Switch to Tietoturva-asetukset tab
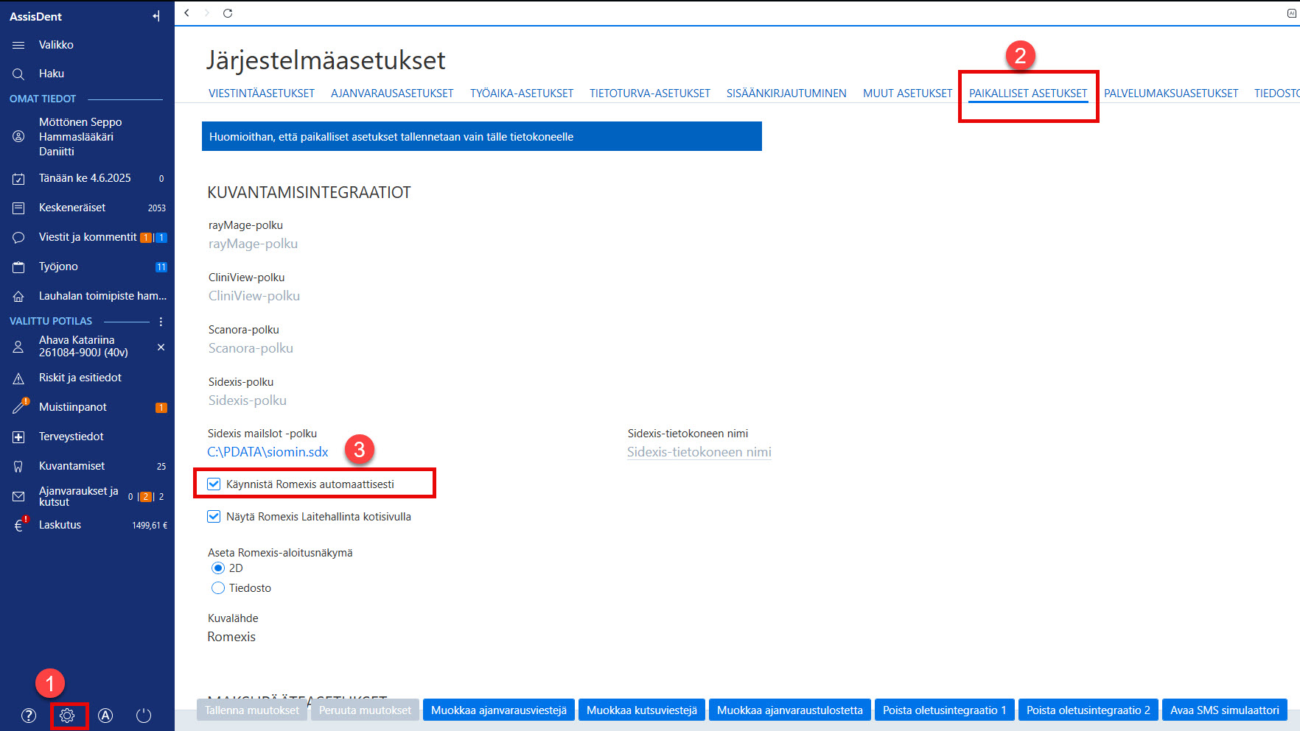This screenshot has height=731, width=1300. click(x=650, y=93)
